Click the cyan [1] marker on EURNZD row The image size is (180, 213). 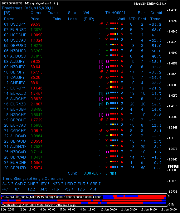point(101,104)
